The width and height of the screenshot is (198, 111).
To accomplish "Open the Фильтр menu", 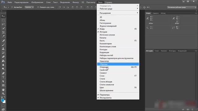I will (x=75, y=2).
